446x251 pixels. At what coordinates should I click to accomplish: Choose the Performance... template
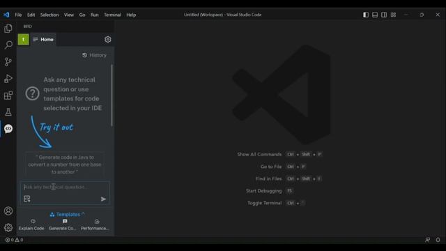pyautogui.click(x=95, y=225)
